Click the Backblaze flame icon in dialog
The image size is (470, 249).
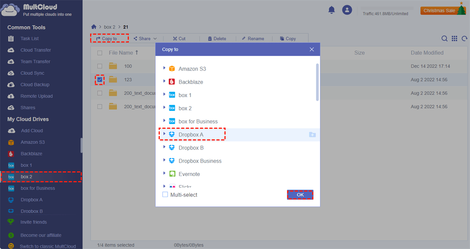pyautogui.click(x=172, y=82)
